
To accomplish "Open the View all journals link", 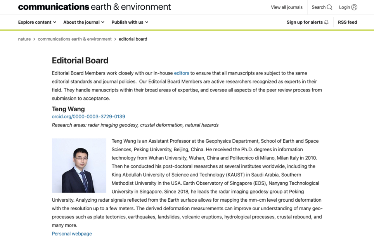I will [287, 7].
